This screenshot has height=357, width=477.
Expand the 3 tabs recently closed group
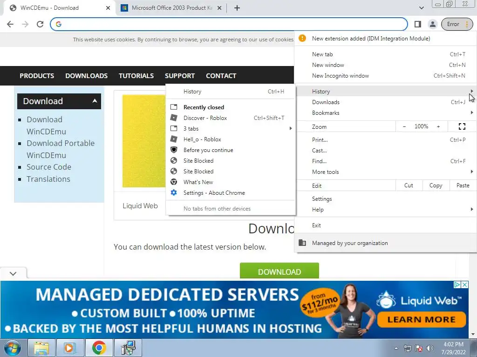(231, 129)
